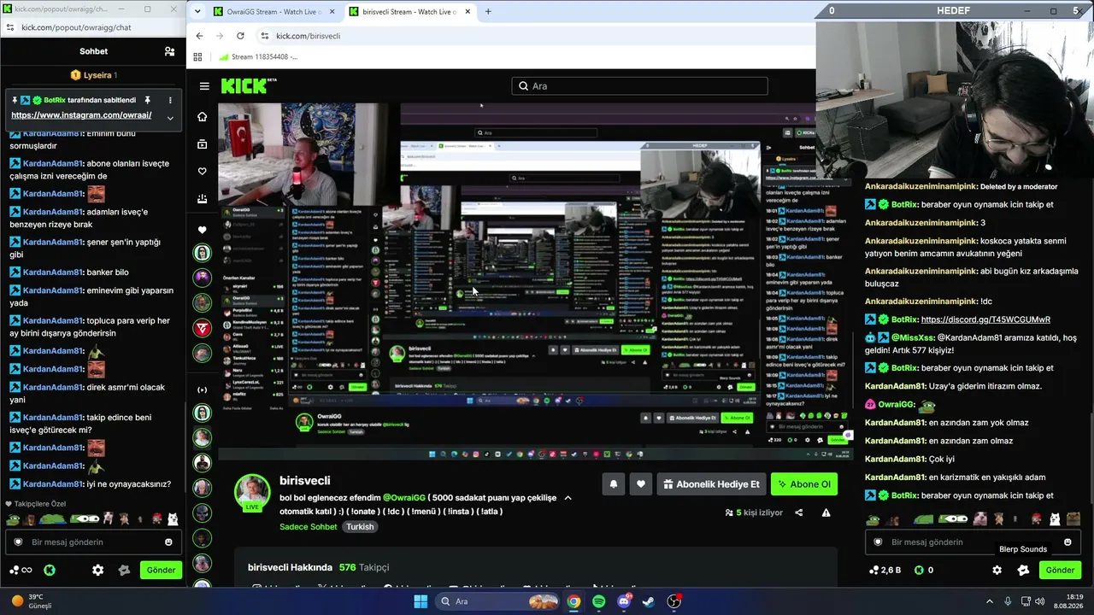Open OBS Studio from the taskbar

(x=674, y=601)
